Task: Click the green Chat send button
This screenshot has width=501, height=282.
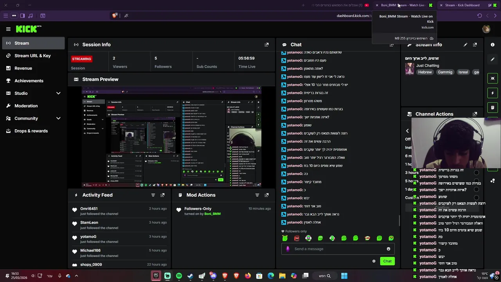Action: 387,261
